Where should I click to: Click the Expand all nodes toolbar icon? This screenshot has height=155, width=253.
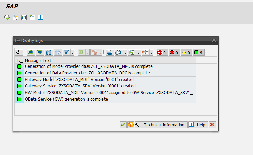[x=24, y=17]
